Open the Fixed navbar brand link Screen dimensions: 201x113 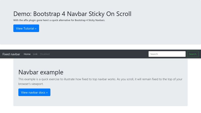point(11,54)
